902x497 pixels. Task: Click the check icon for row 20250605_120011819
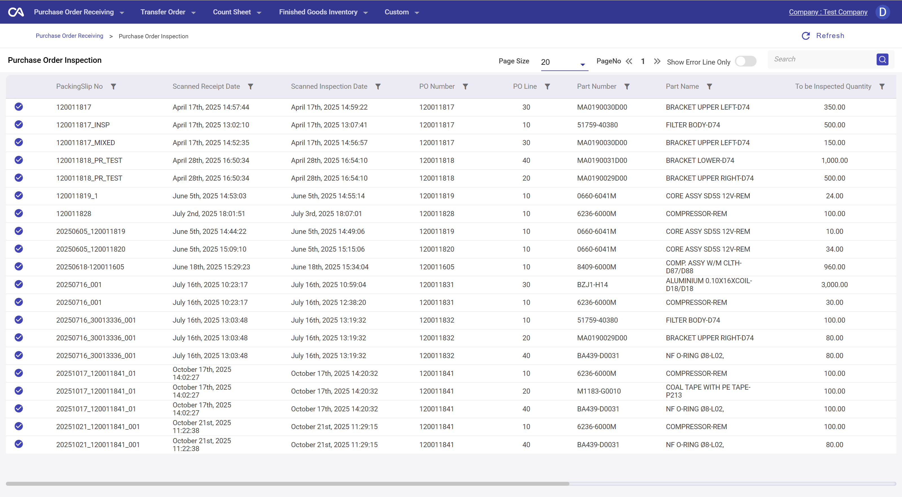point(19,231)
